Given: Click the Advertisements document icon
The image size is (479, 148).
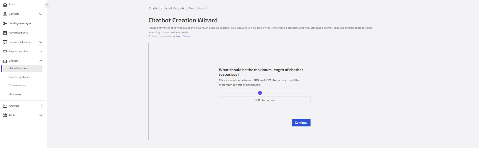Looking at the screenshot, I should click(x=5, y=33).
